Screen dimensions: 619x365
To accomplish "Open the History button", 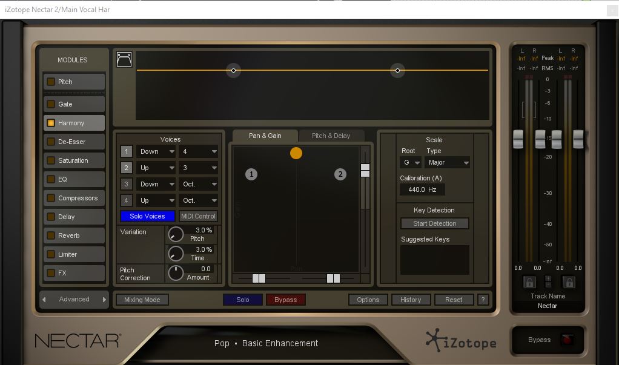I will tap(411, 300).
